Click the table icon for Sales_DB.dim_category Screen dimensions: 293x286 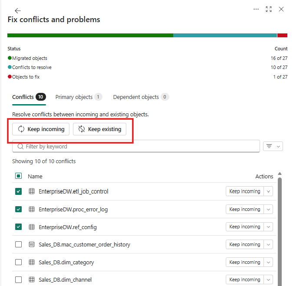click(x=32, y=262)
